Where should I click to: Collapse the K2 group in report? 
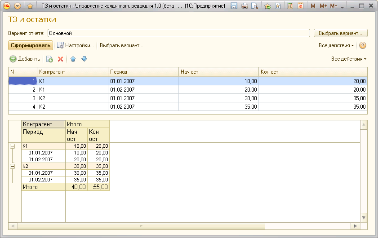pyautogui.click(x=12, y=166)
